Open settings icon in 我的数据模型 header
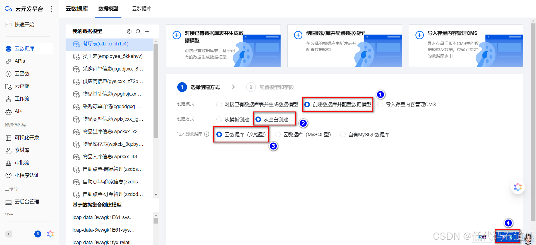The image size is (536, 245). coord(129,31)
